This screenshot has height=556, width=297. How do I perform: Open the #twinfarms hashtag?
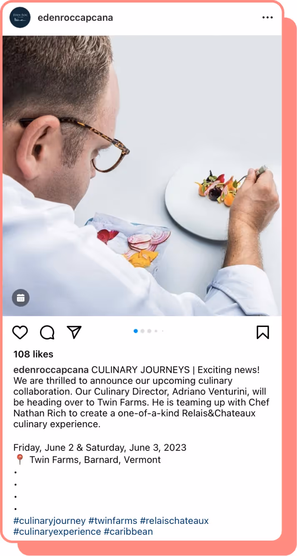(x=113, y=521)
